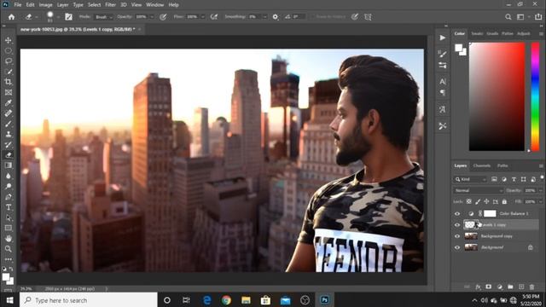Click the Windows search box
The image size is (546, 307).
click(89, 300)
